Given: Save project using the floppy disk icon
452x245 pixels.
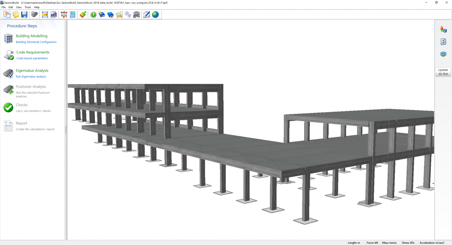Looking at the screenshot, I should (24, 15).
